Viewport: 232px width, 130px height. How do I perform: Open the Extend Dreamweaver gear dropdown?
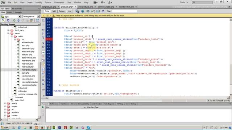[103, 3]
